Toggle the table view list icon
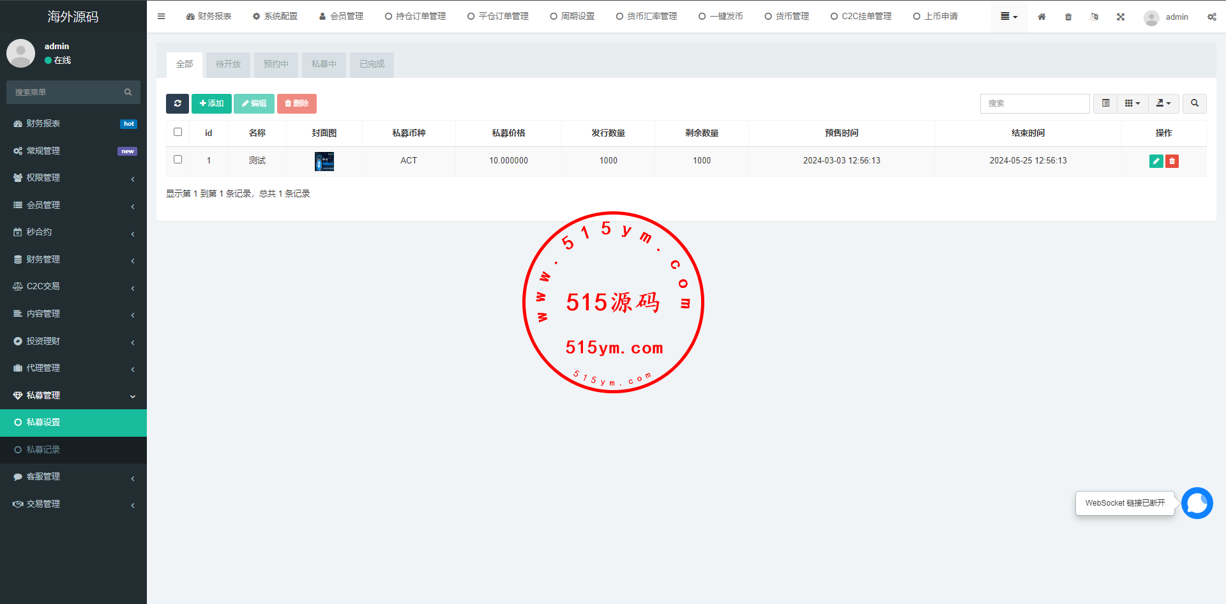 [1105, 103]
